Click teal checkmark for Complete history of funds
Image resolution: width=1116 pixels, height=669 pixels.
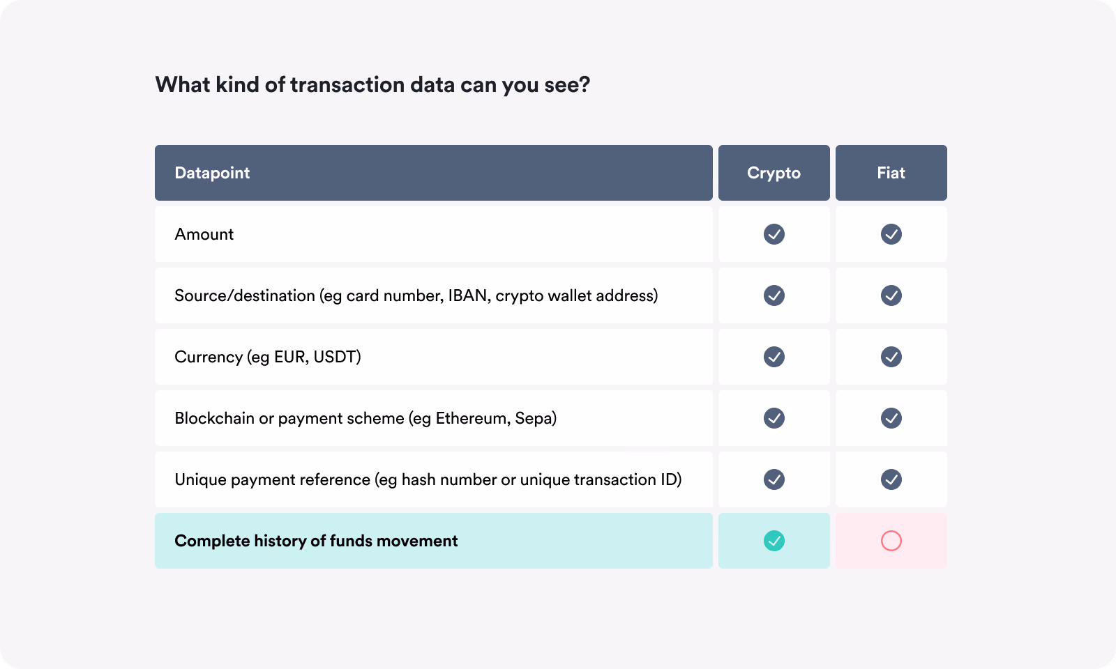click(x=774, y=541)
